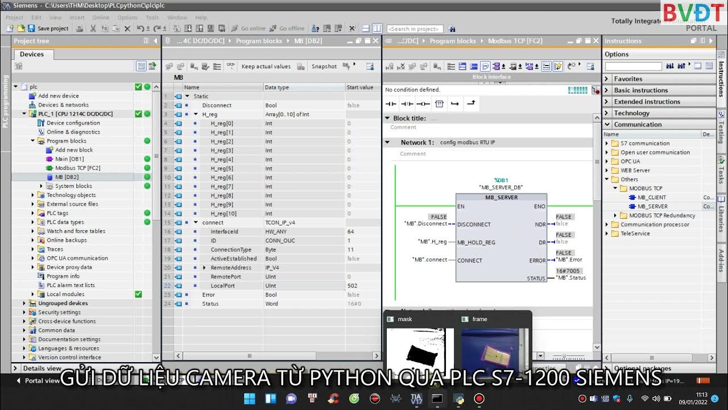Click the STATUS value 16#7005
Image resolution: width=728 pixels, height=410 pixels.
pos(568,271)
